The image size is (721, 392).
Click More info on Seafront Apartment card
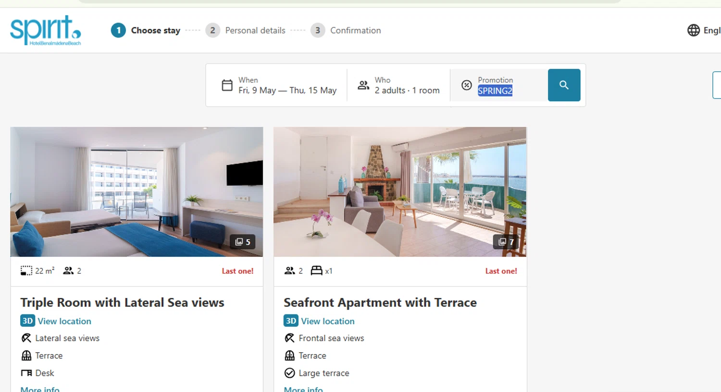click(x=303, y=389)
